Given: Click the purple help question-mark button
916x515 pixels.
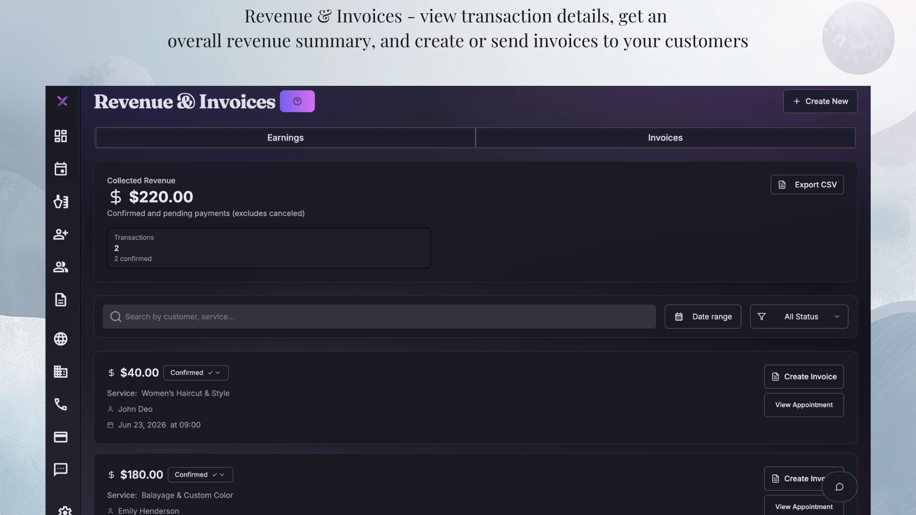Looking at the screenshot, I should [297, 101].
